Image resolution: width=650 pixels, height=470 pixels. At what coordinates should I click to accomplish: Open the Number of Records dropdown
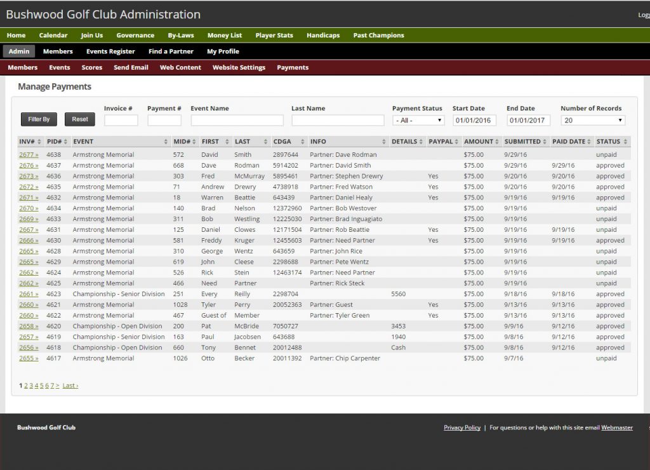[593, 120]
